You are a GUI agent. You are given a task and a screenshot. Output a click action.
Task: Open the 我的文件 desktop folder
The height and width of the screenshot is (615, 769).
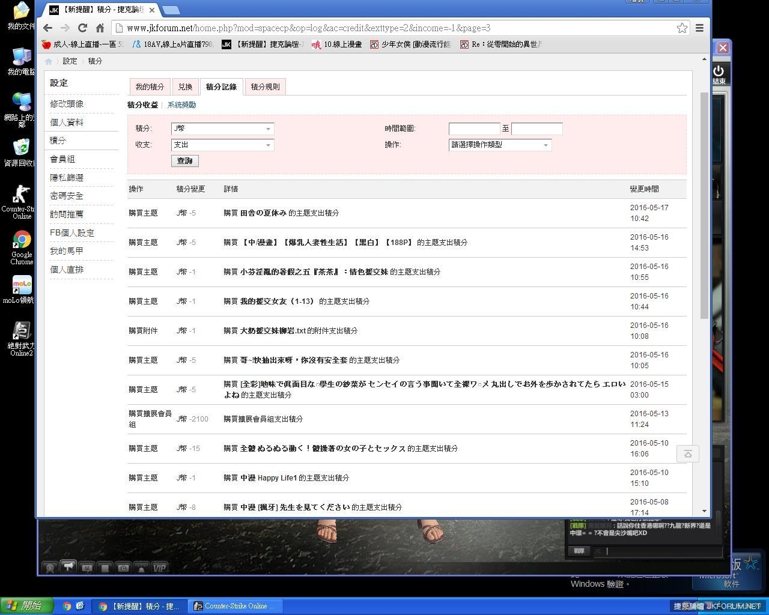(x=21, y=16)
